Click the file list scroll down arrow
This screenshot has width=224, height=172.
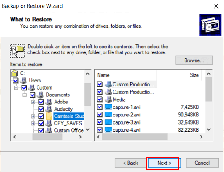209,129
